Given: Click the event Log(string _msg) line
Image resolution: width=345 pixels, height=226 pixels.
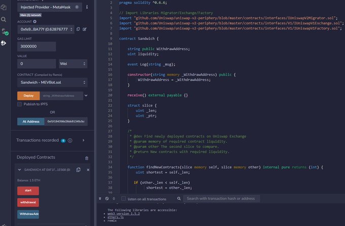Looking at the screenshot, I should click(x=151, y=64).
